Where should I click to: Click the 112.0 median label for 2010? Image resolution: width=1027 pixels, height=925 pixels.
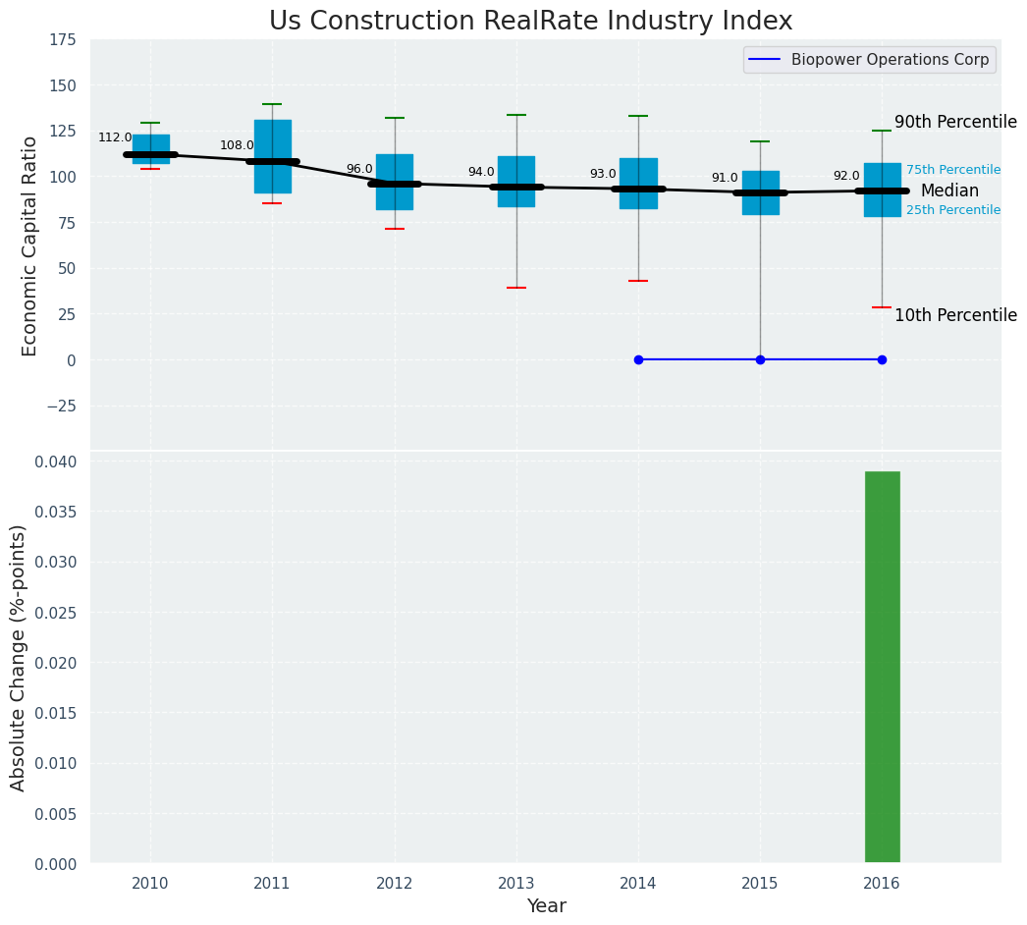click(115, 137)
